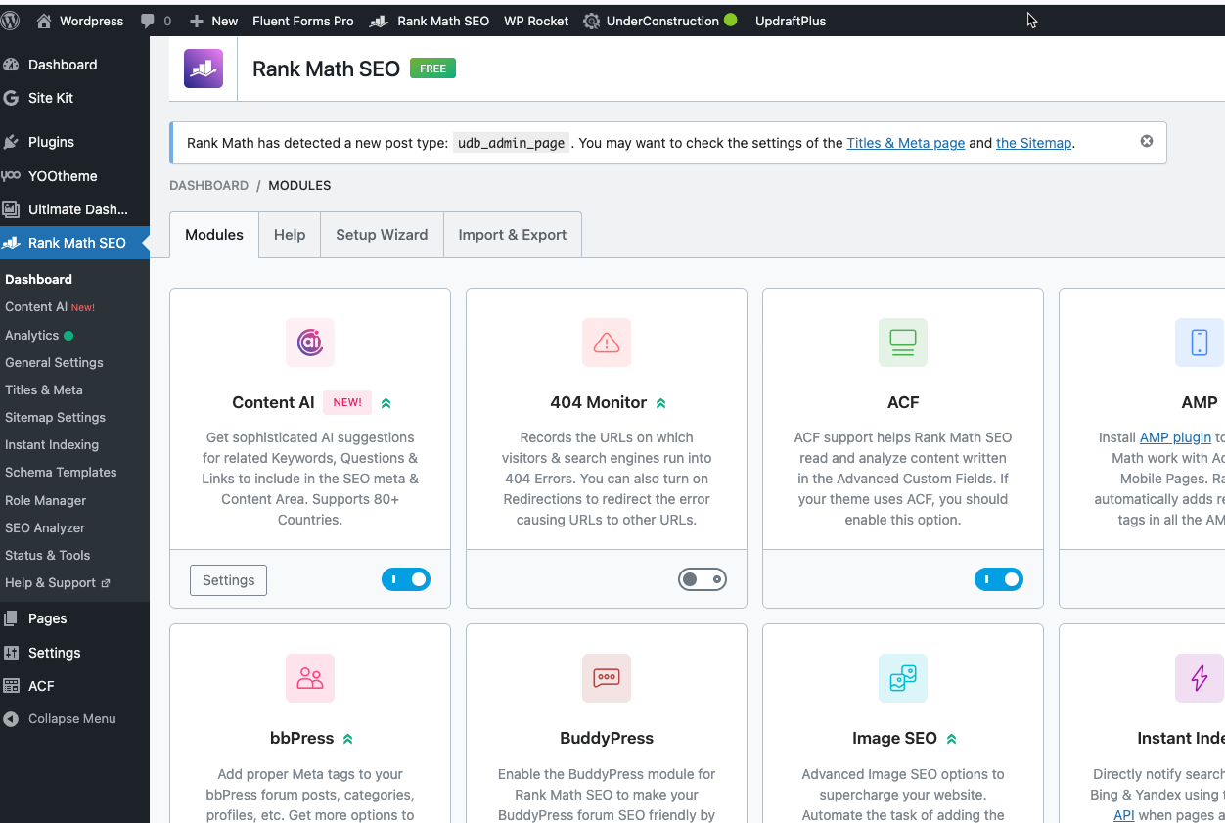Open UnderConstruction in the admin bar
Screen dimensions: 1225x823
(x=659, y=21)
